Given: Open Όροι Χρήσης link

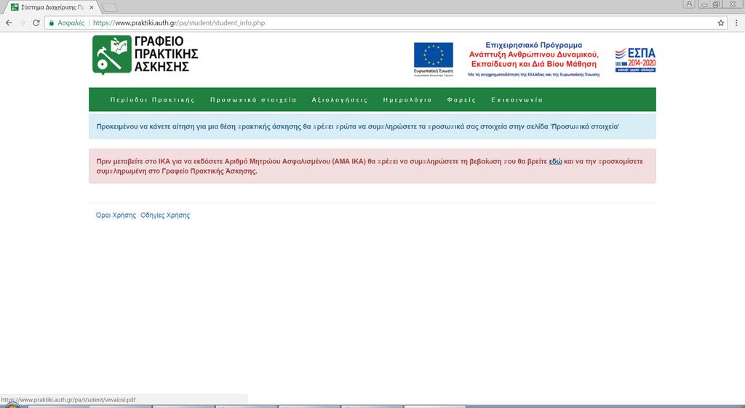Looking at the screenshot, I should tap(116, 215).
